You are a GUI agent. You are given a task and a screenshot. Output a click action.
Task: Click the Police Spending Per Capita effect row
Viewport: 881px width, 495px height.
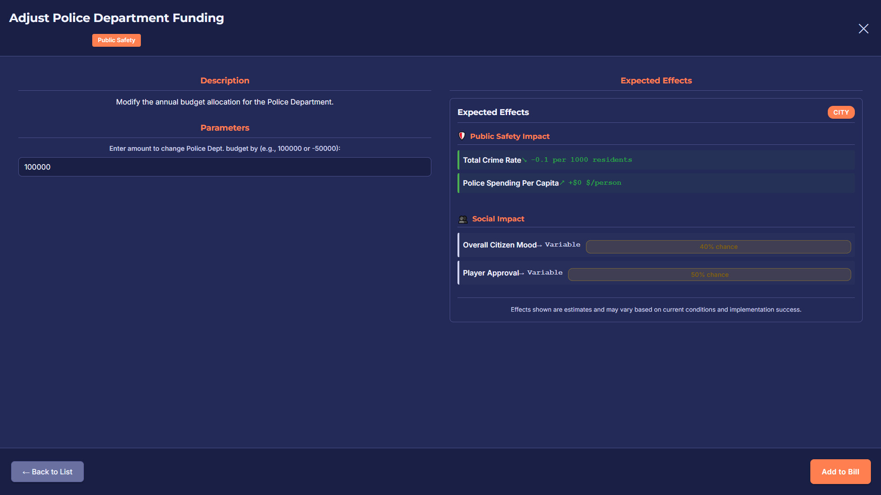click(x=656, y=183)
